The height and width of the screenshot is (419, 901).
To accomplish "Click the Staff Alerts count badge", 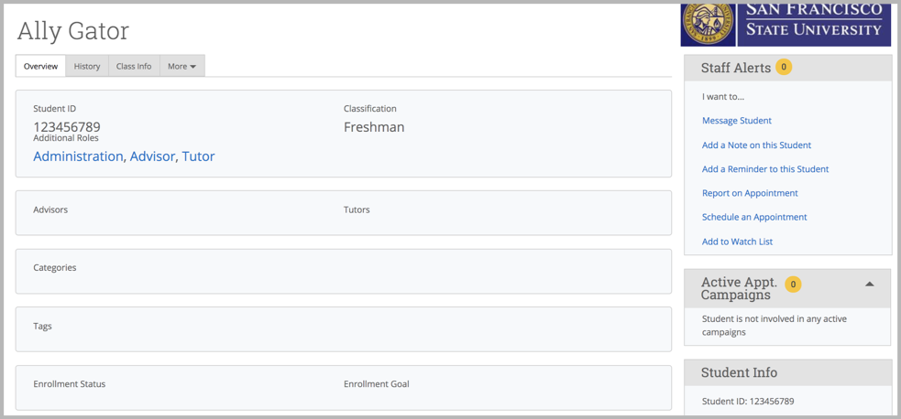I will click(783, 67).
